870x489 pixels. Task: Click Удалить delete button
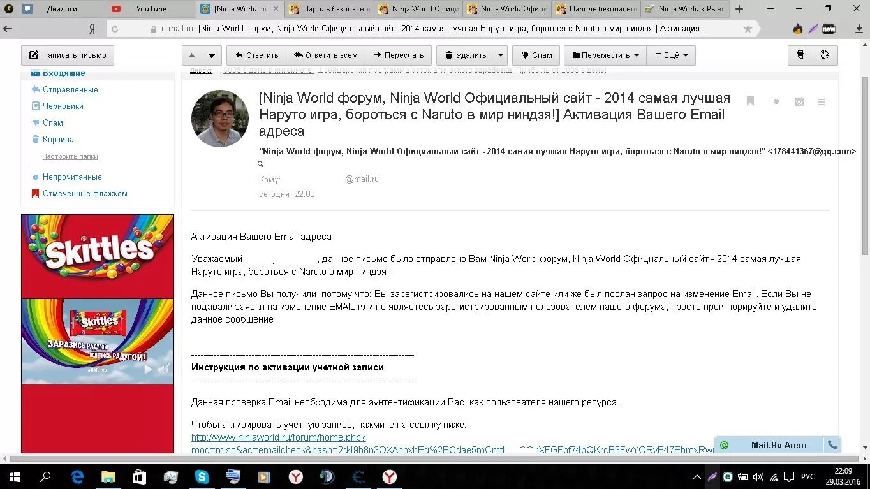pos(466,55)
